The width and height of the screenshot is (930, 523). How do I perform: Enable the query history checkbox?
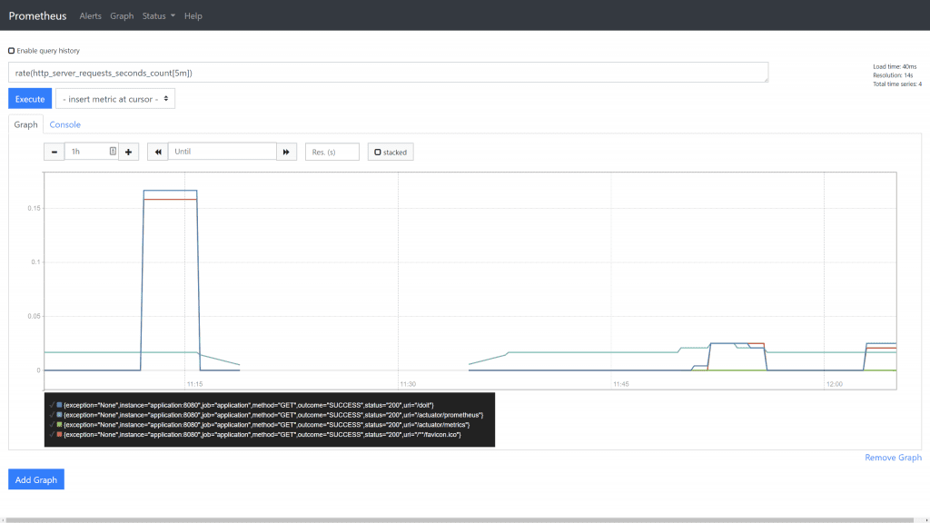pos(12,51)
